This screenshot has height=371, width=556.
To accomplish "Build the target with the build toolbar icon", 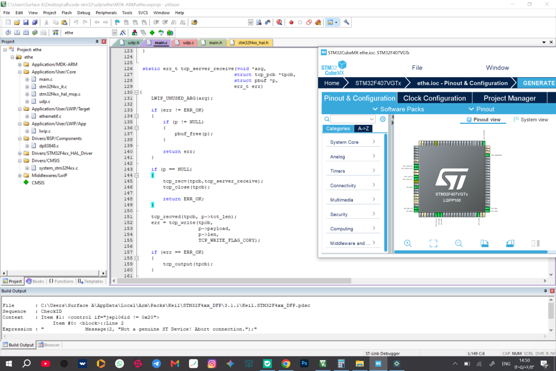I will pos(17,33).
